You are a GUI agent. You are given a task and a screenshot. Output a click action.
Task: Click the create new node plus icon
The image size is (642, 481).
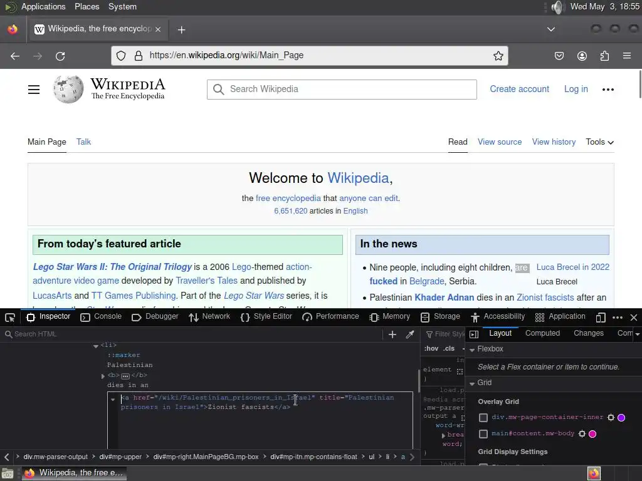click(392, 334)
